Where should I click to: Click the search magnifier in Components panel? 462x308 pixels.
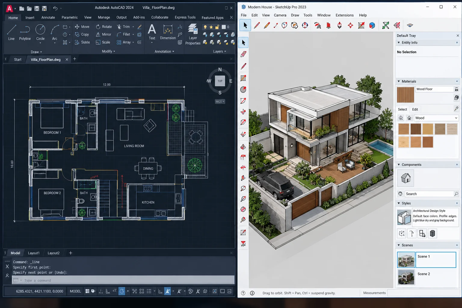coord(456,194)
